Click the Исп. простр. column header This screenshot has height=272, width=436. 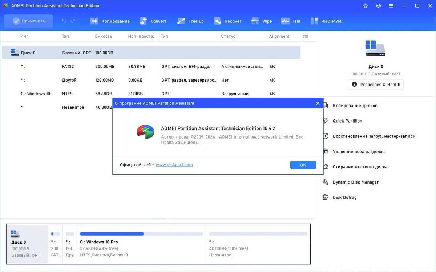(141, 36)
